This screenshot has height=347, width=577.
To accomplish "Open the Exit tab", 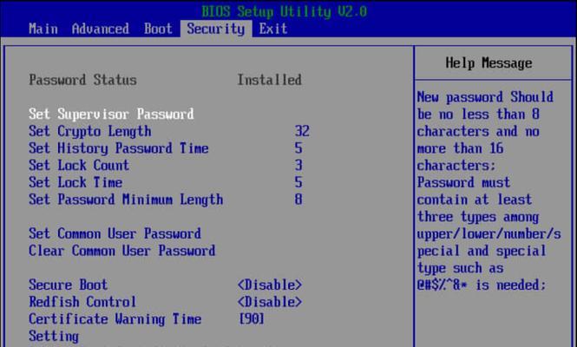I will point(273,29).
